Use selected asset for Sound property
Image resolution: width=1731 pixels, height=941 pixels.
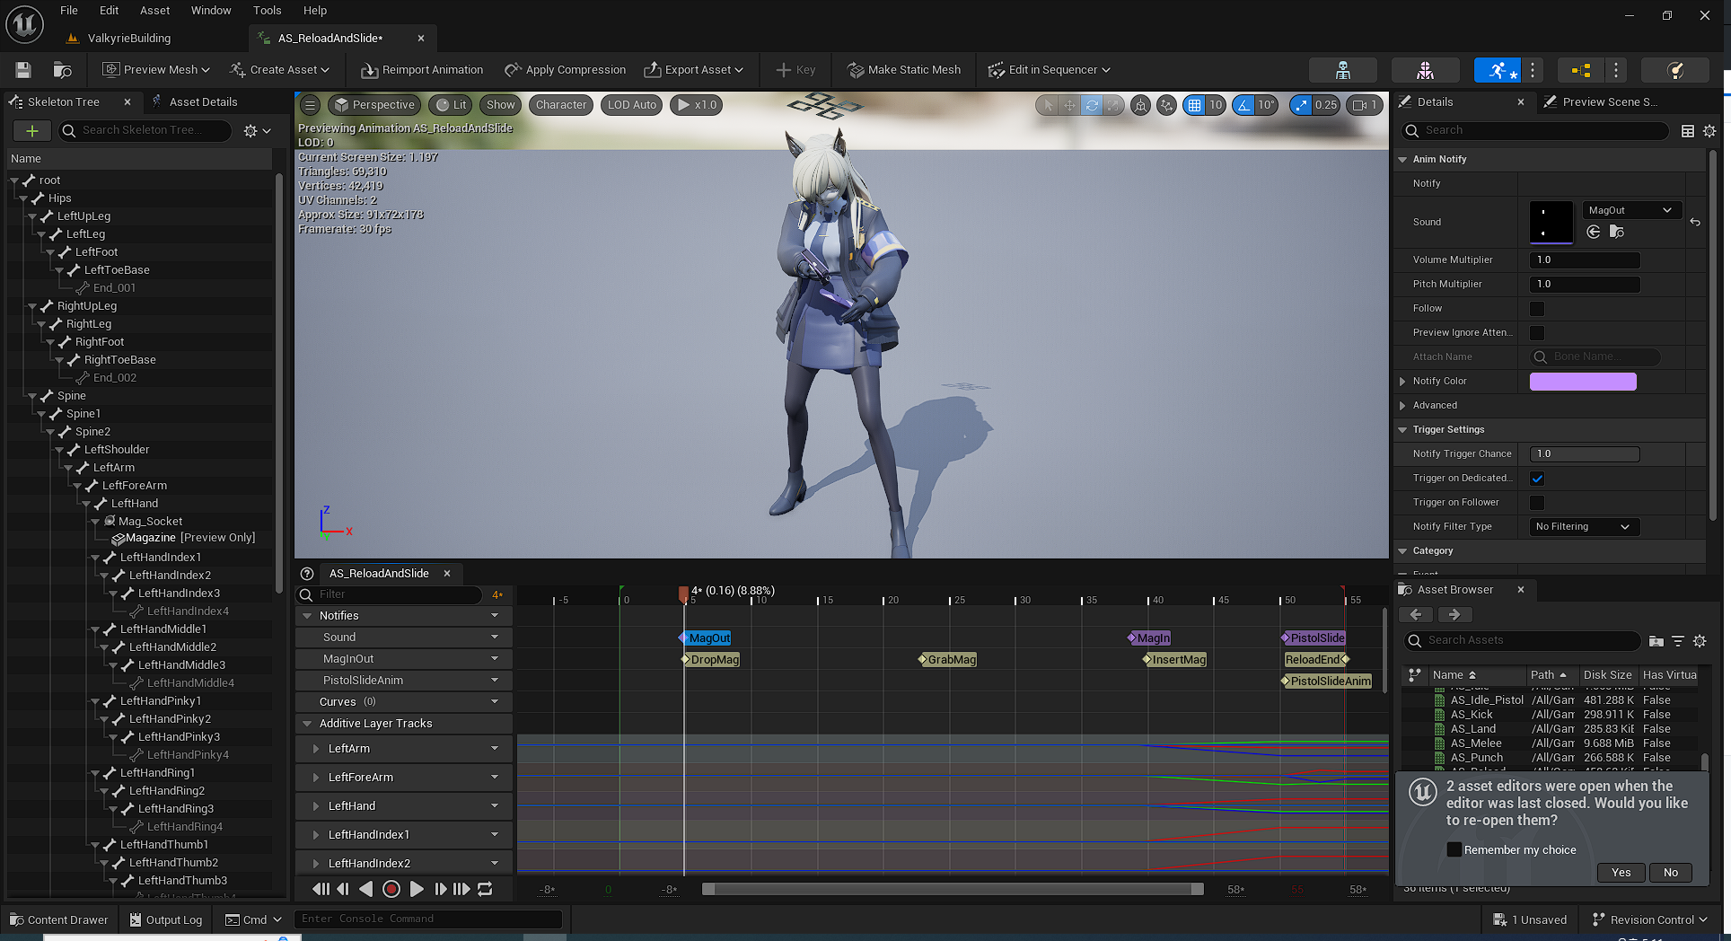pyautogui.click(x=1594, y=232)
